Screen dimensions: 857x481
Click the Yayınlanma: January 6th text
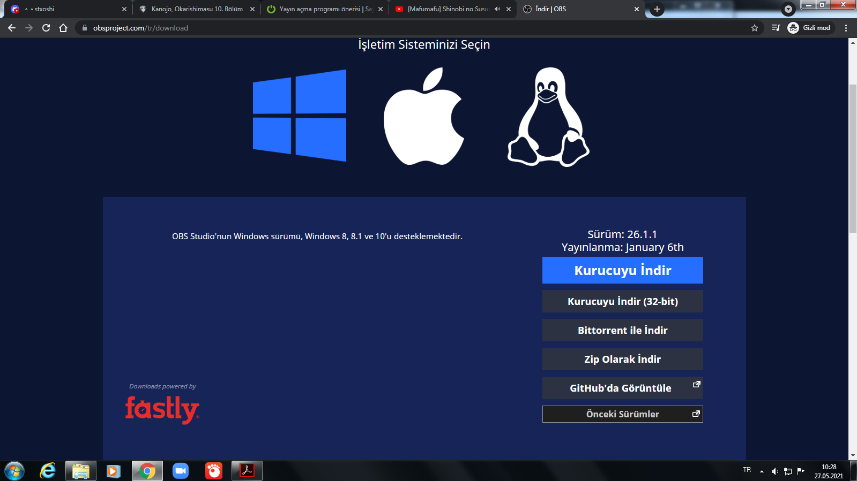coord(623,247)
